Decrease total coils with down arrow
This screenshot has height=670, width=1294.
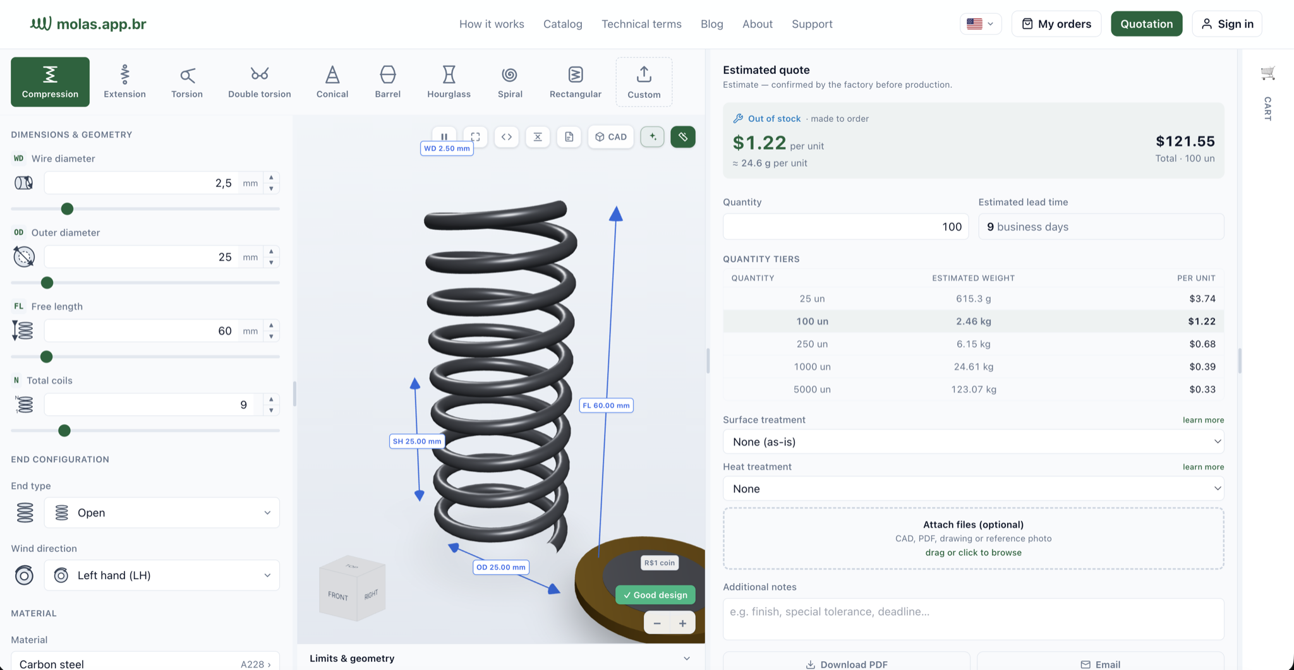pyautogui.click(x=271, y=410)
